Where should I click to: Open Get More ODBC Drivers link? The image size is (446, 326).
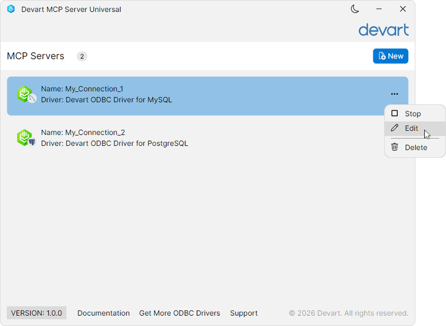(179, 313)
